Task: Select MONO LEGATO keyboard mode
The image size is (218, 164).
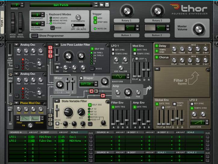Action: [x=51, y=18]
